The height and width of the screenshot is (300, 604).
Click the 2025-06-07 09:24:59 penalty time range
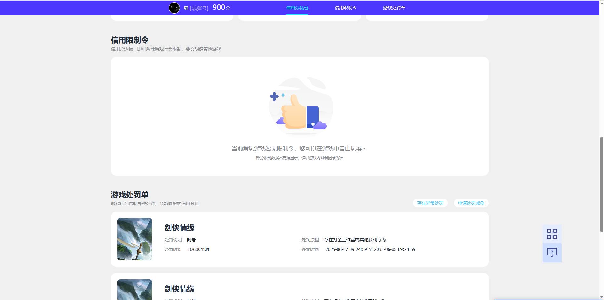[x=370, y=249]
